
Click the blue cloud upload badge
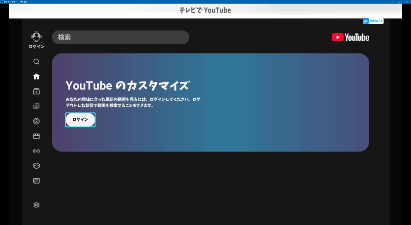(373, 21)
